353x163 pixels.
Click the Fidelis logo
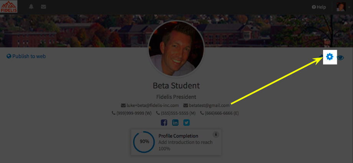pyautogui.click(x=9, y=7)
